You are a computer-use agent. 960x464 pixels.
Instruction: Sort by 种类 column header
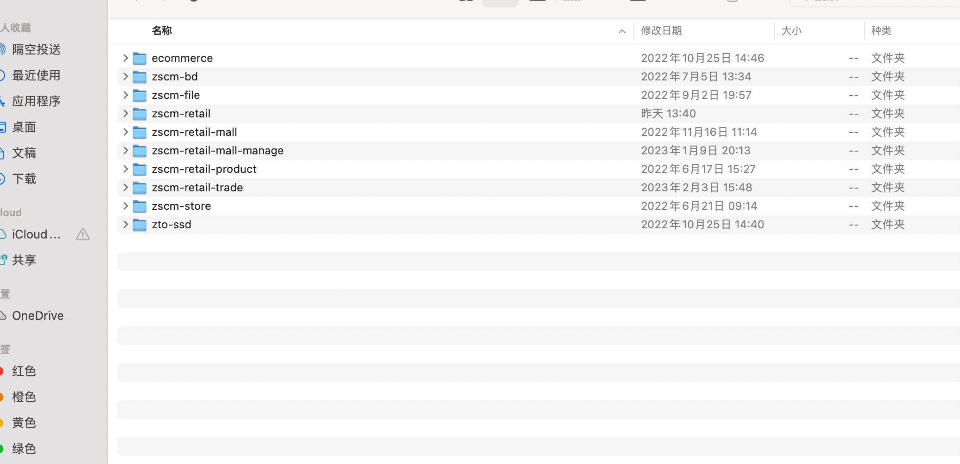coord(881,31)
